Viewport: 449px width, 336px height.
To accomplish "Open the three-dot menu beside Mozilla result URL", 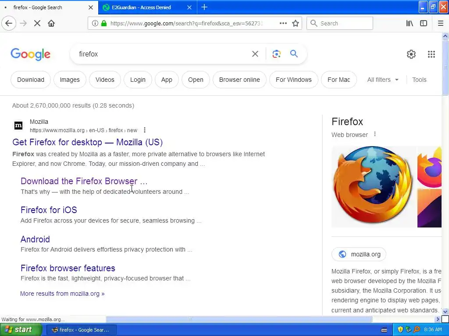I will click(145, 130).
